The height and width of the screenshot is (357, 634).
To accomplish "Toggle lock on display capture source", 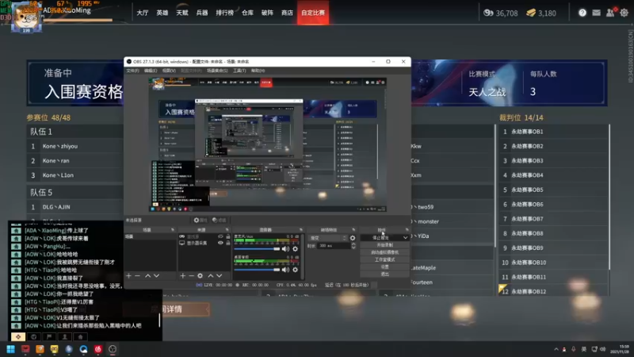I will (228, 243).
